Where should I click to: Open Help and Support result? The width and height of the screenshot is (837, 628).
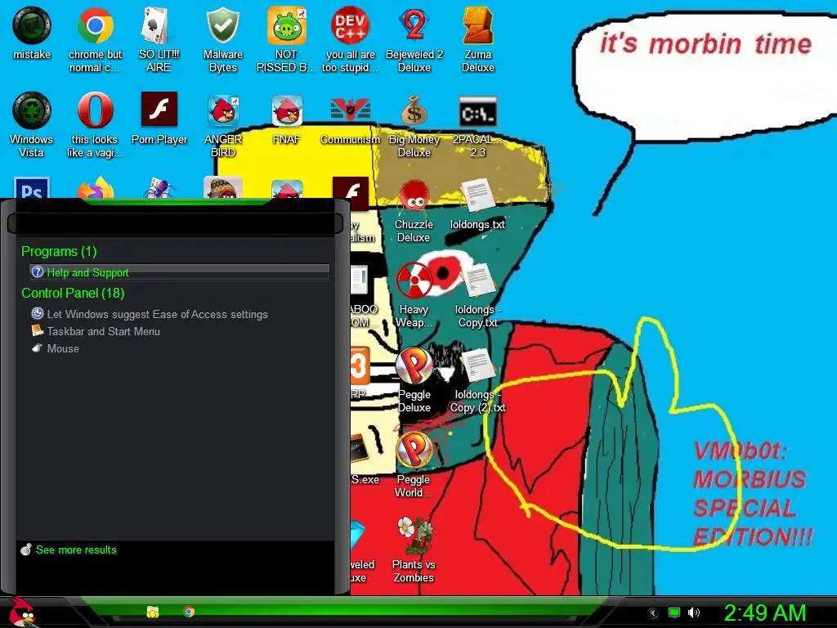pyautogui.click(x=179, y=271)
